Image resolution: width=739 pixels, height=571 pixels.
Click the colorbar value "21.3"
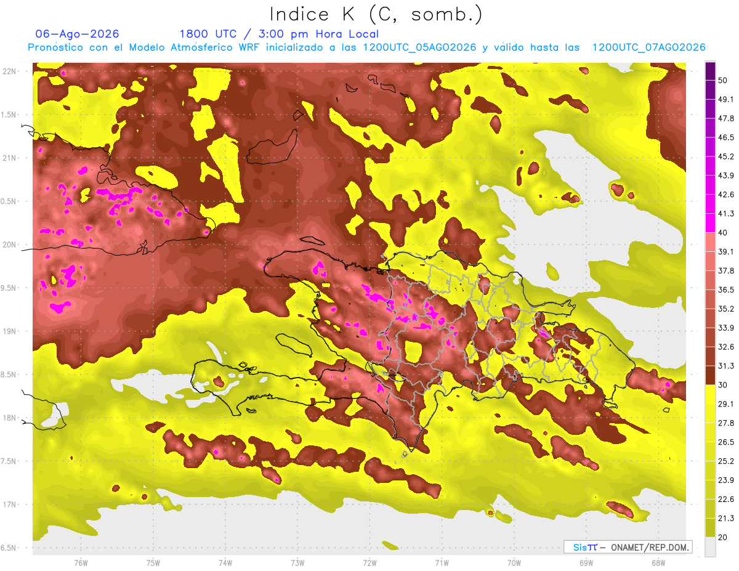[725, 519]
